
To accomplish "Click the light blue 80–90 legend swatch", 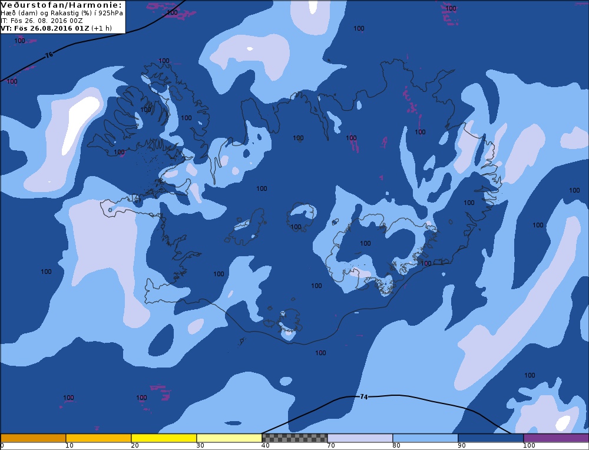I will tap(425, 438).
